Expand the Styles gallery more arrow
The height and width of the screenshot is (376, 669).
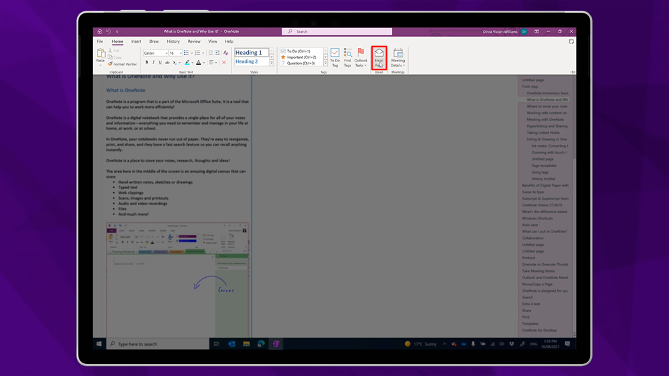272,63
